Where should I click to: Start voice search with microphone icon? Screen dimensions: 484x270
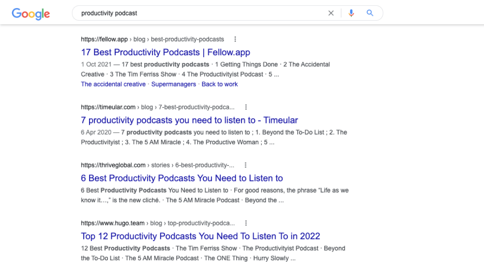[x=351, y=13]
